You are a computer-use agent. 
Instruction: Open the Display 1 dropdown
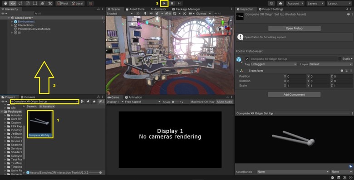(115, 102)
